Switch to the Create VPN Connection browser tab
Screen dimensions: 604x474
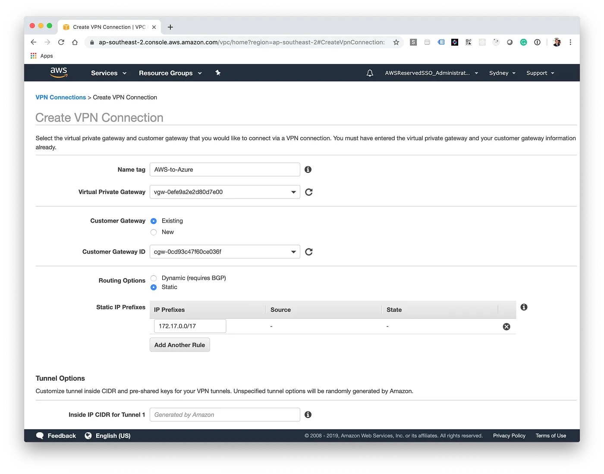click(109, 27)
